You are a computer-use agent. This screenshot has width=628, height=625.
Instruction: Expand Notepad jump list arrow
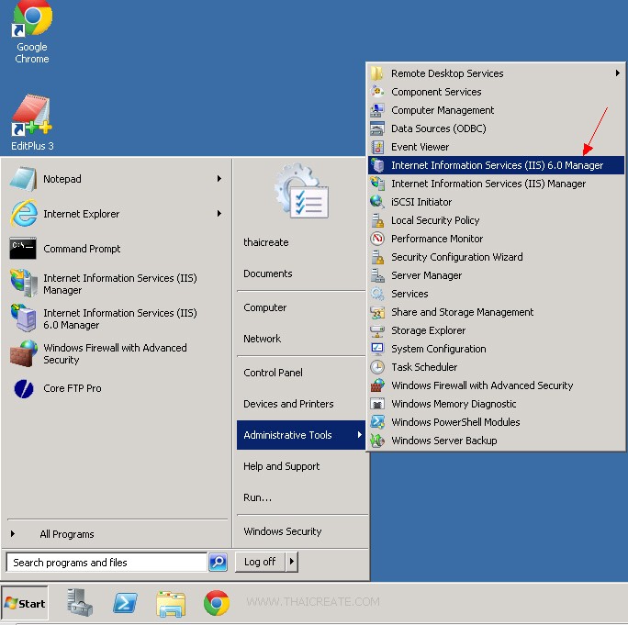pyautogui.click(x=219, y=179)
